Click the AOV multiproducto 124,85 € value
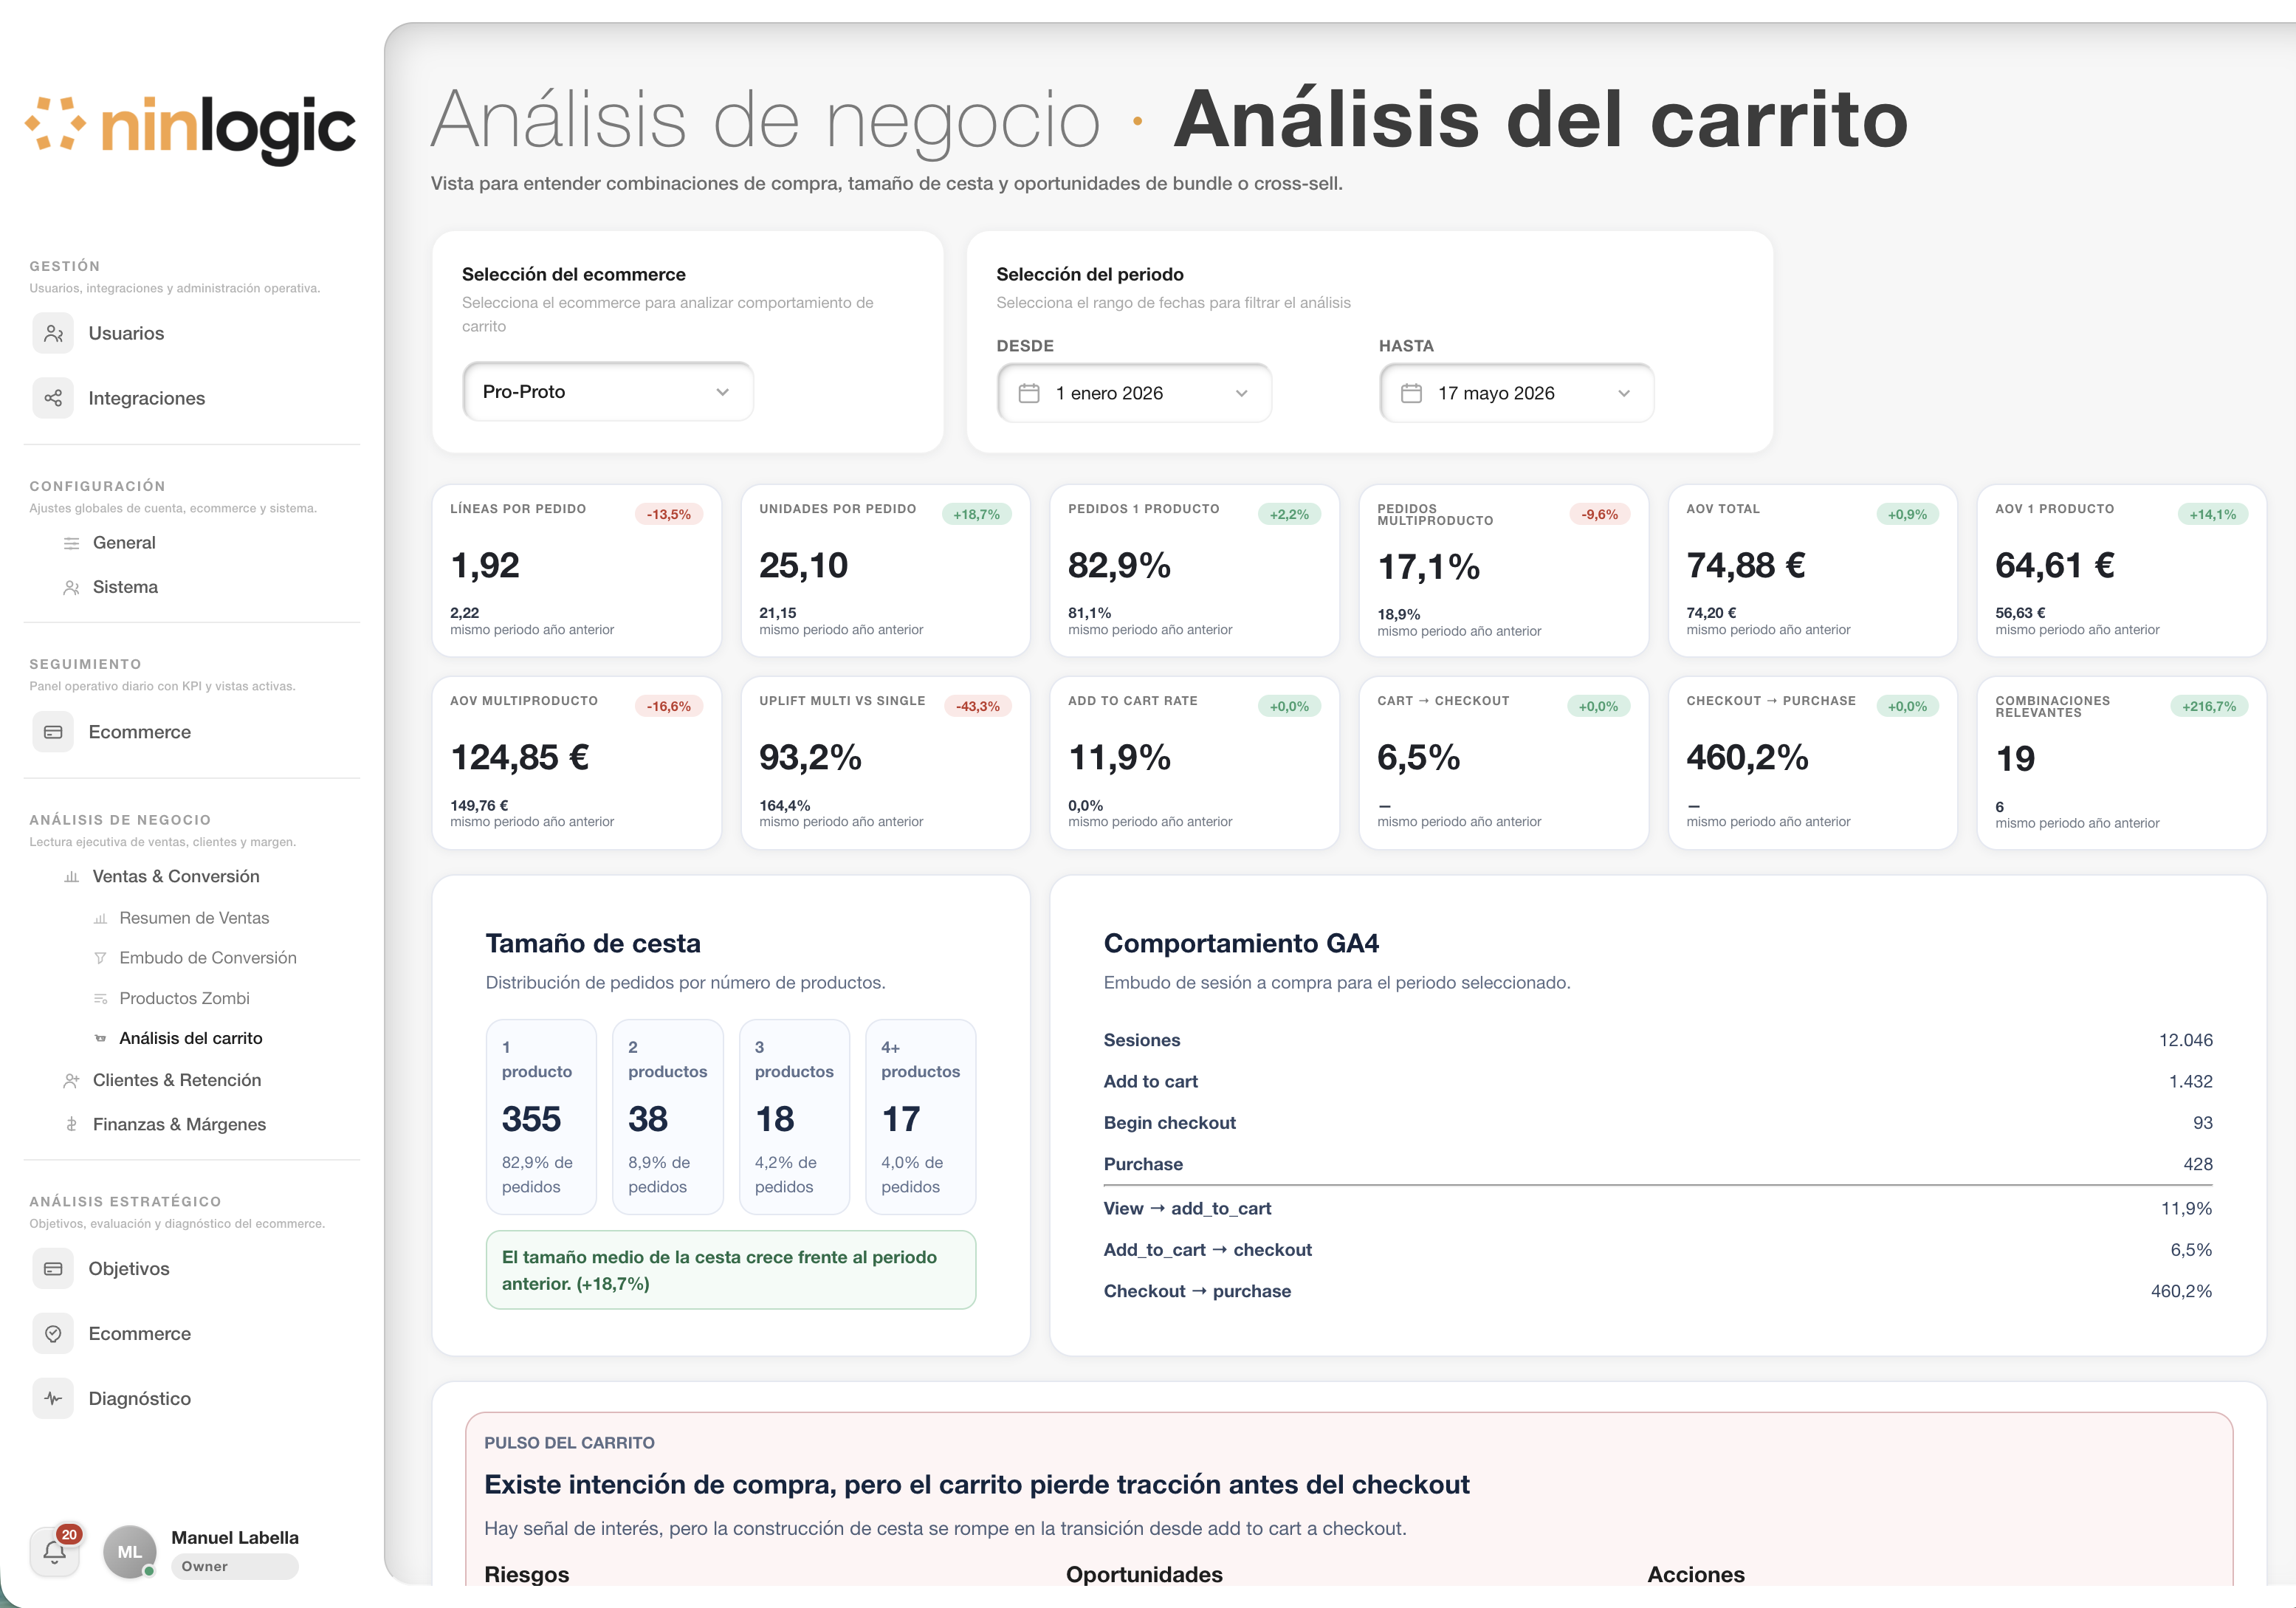This screenshot has height=1608, width=2296. [519, 758]
